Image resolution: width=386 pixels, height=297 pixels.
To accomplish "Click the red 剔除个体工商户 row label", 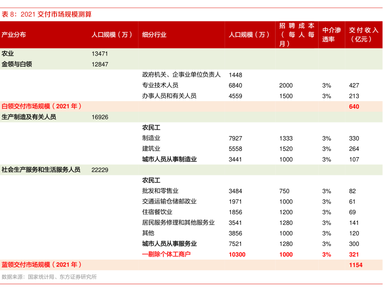I will coord(167,254).
